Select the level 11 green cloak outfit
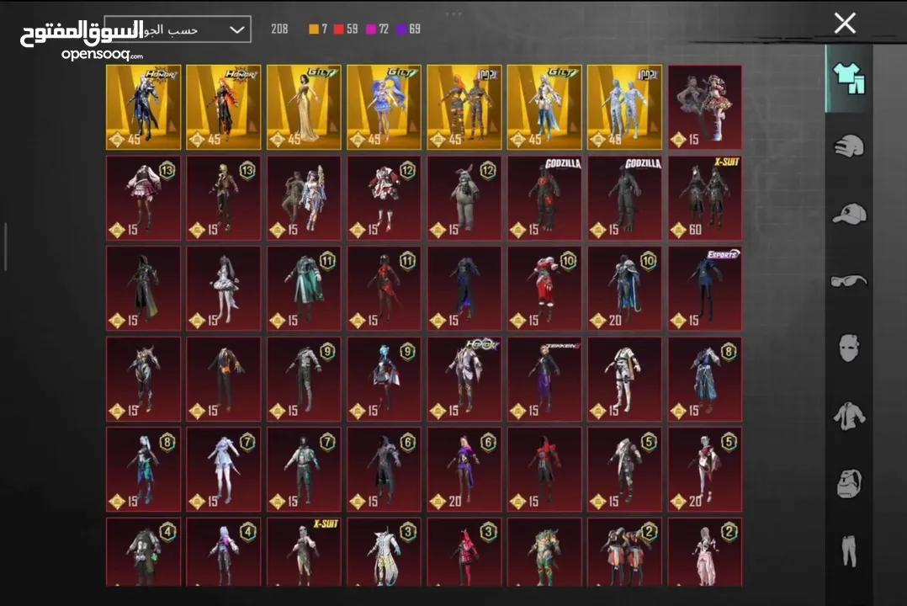Screen dimensions: 907x606 (x=304, y=288)
